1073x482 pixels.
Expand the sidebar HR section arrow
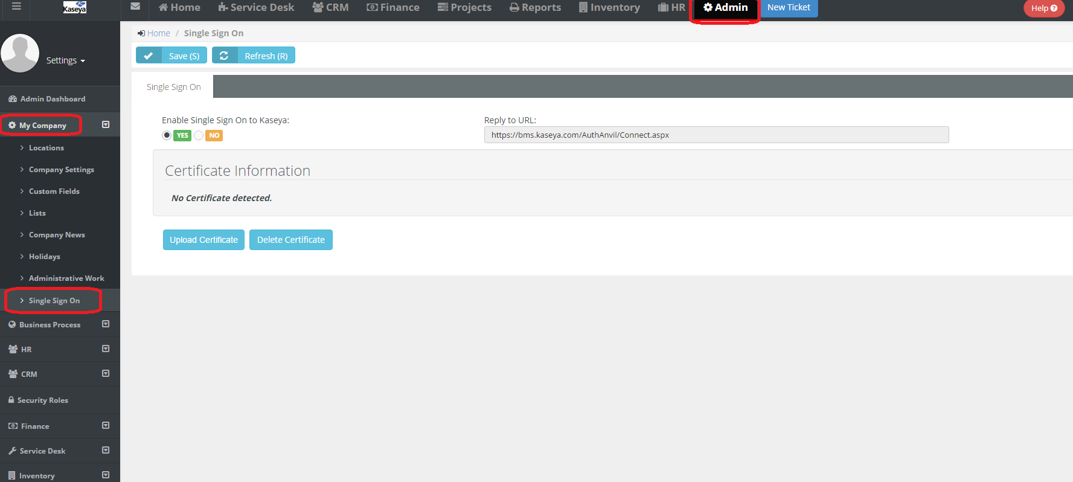[106, 349]
